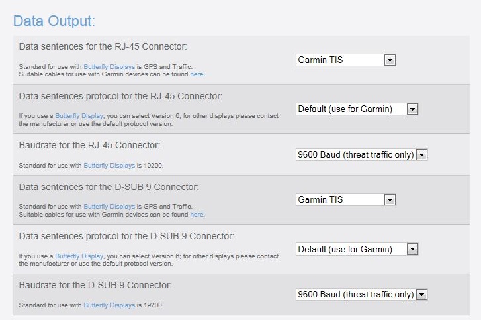This screenshot has height=320, width=481.
Task: Follow the 'here' link under D-SUB 9 data sentences
Action: point(197,215)
